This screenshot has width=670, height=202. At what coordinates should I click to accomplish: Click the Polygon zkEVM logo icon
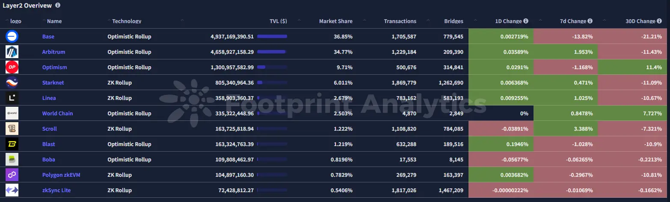(12, 175)
